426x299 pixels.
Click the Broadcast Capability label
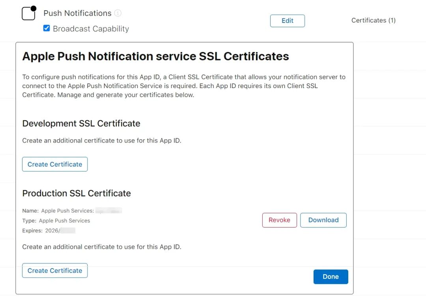(91, 28)
